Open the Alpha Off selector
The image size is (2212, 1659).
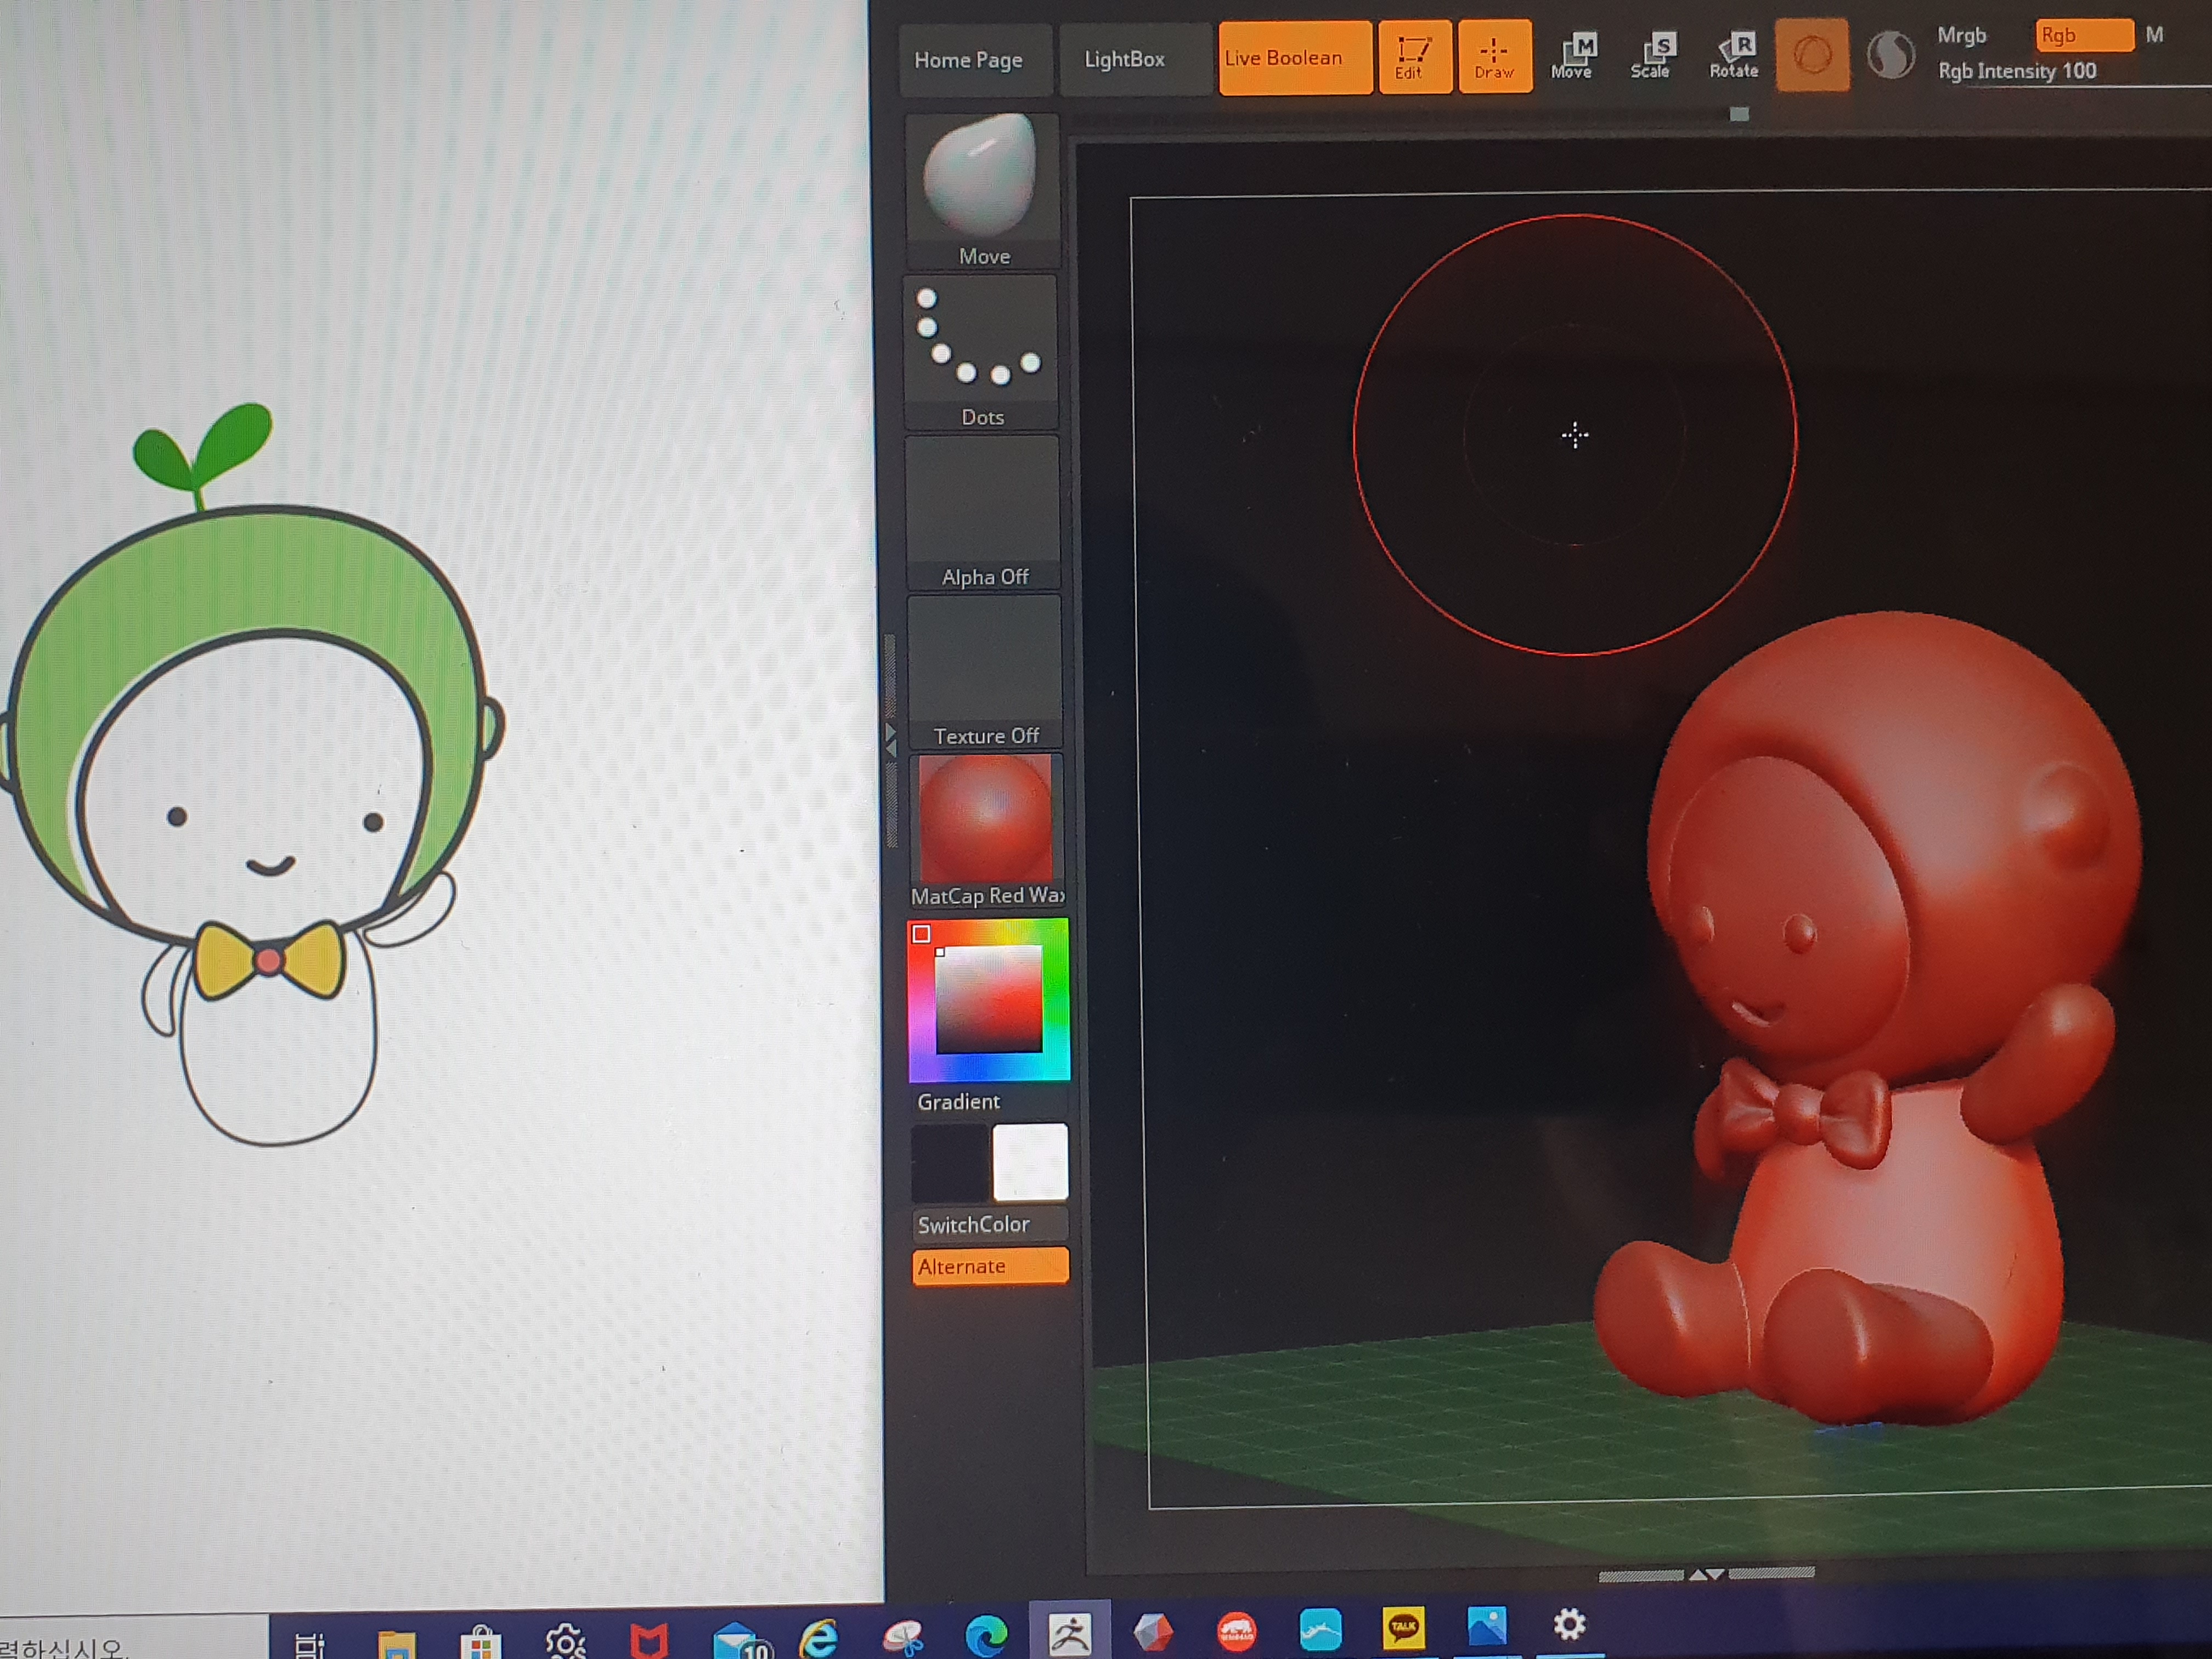tap(983, 512)
